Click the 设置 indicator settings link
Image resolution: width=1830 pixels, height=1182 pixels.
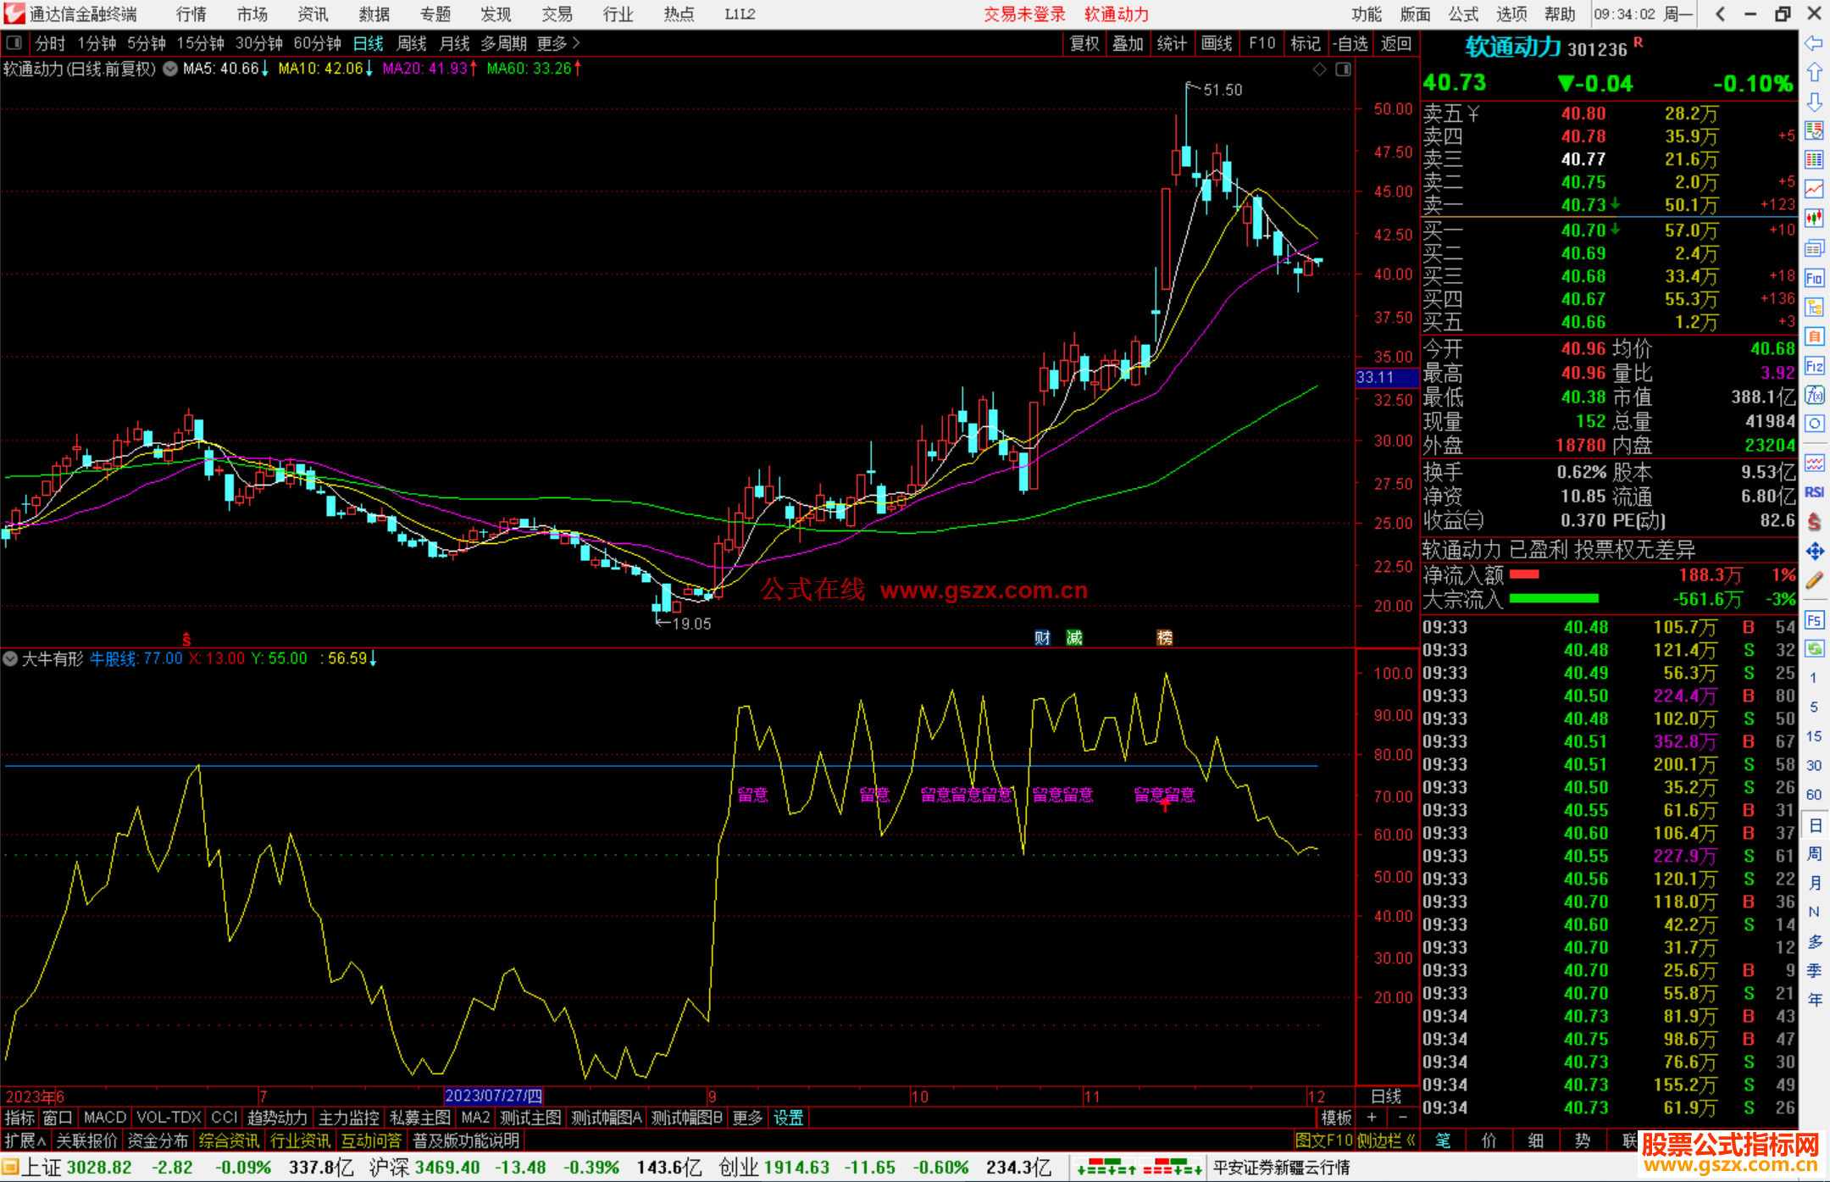click(788, 1118)
